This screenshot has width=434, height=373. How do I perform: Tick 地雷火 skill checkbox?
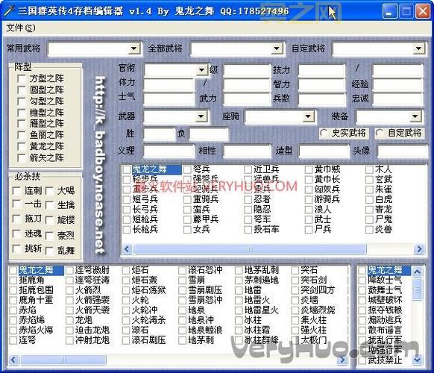pos(239,300)
